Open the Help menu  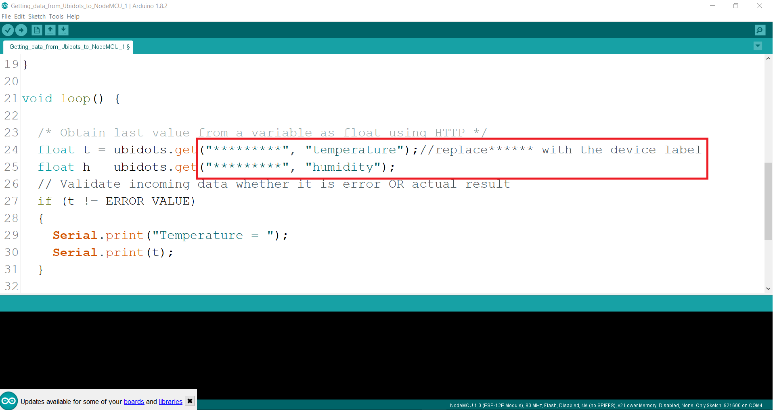(73, 17)
